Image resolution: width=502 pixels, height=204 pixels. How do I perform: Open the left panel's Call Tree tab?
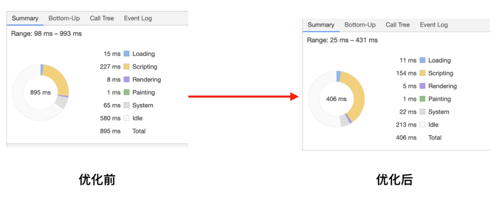(102, 19)
